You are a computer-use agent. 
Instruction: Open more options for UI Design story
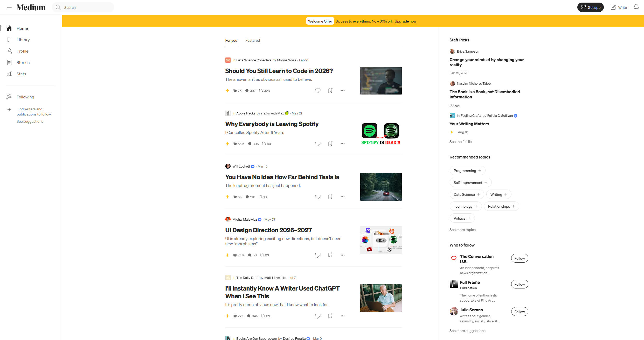(x=343, y=255)
